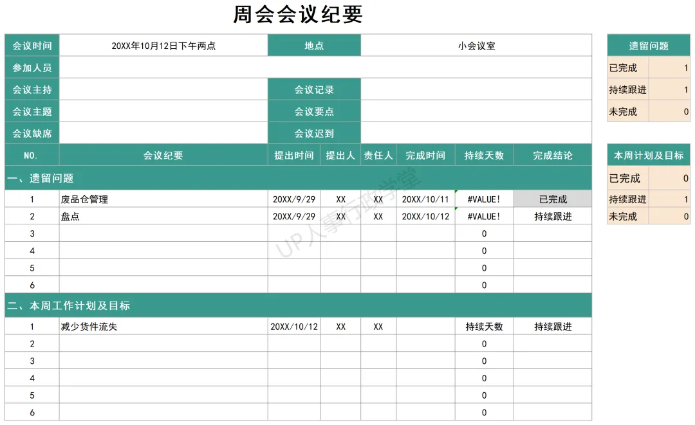Click the 会议主持 label cell
695x425 pixels.
(x=32, y=89)
